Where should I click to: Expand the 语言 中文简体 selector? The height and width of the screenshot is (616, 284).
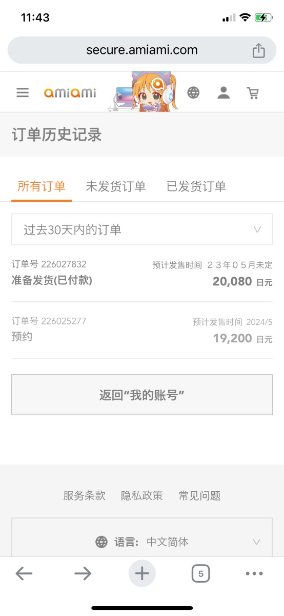coord(142,542)
